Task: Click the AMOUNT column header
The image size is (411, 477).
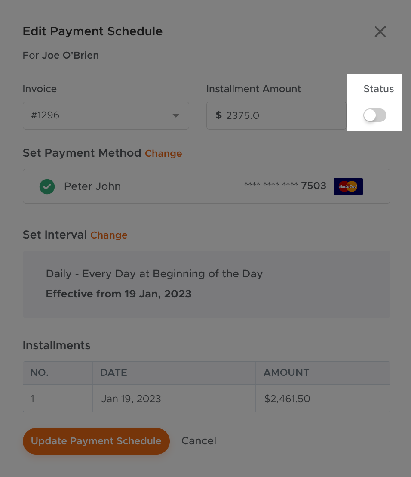Action: [x=286, y=373]
